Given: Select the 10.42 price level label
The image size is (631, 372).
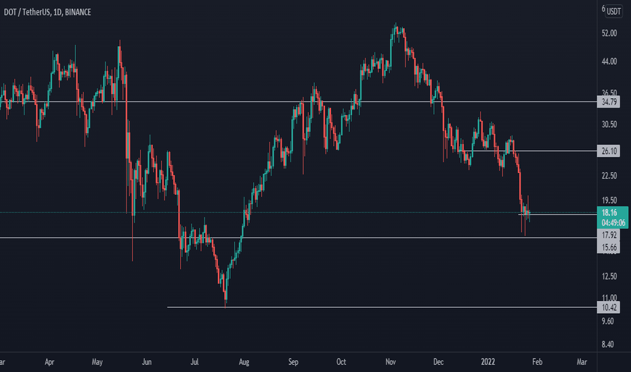Looking at the screenshot, I should click(x=609, y=308).
